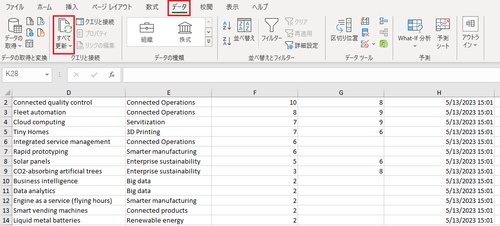Click the Data Validation icon

(365, 44)
